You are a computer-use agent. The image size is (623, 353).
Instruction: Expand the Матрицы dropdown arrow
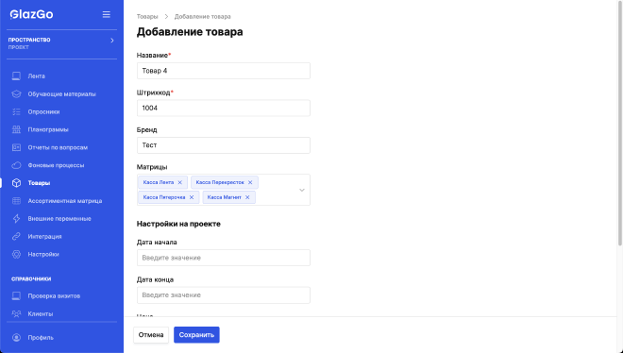[301, 190]
